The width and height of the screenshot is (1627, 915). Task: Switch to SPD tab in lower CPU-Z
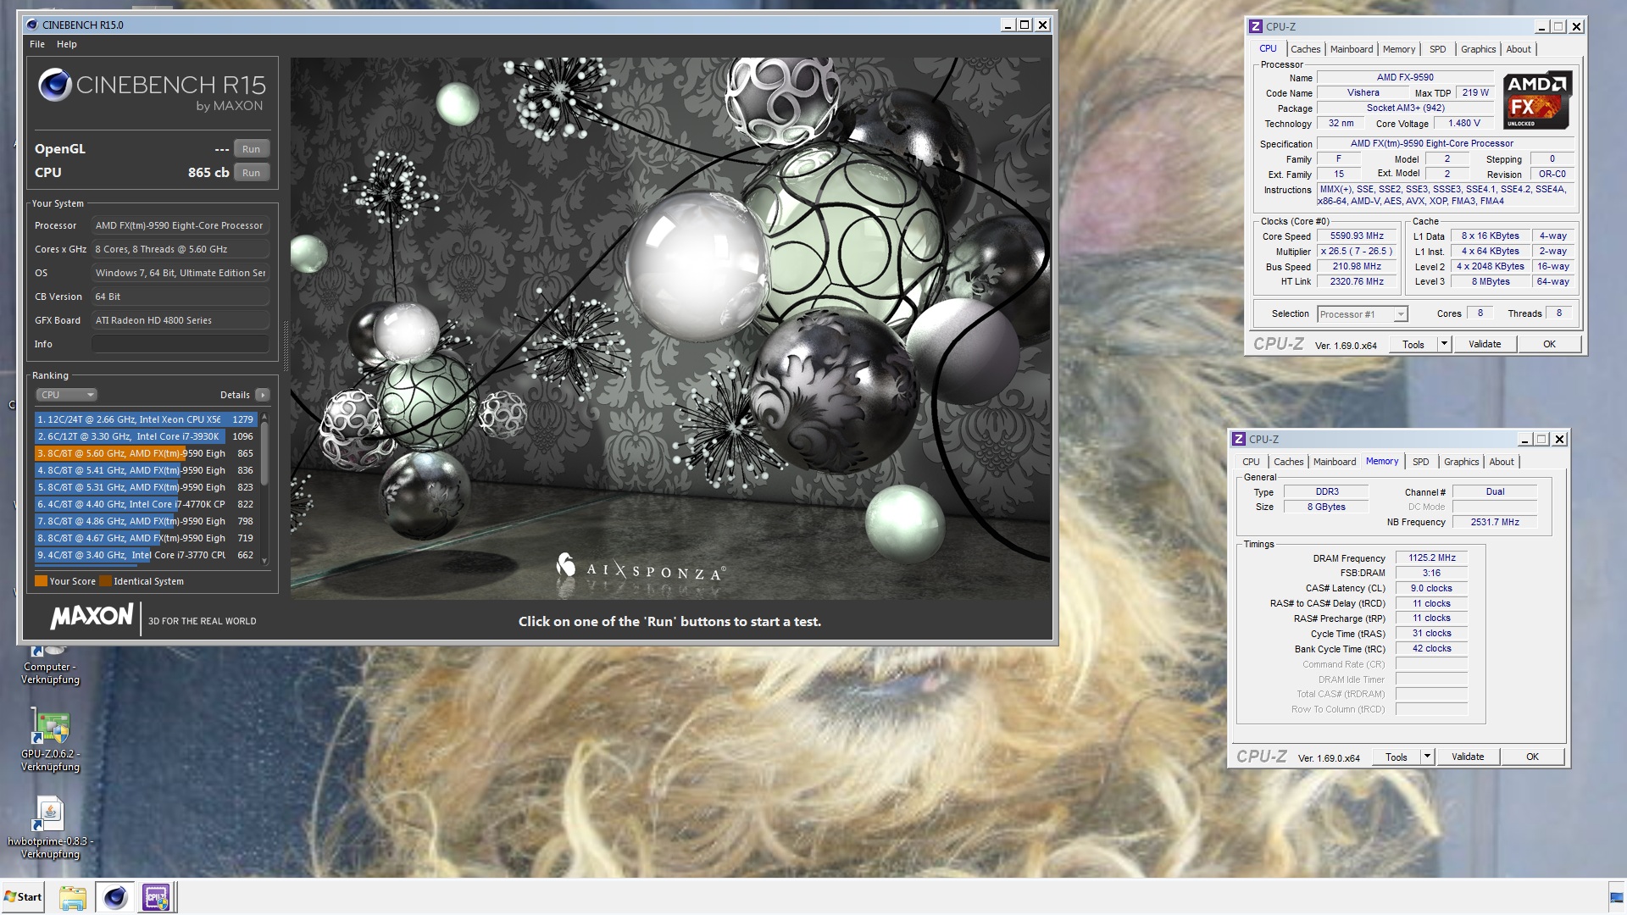click(1421, 462)
